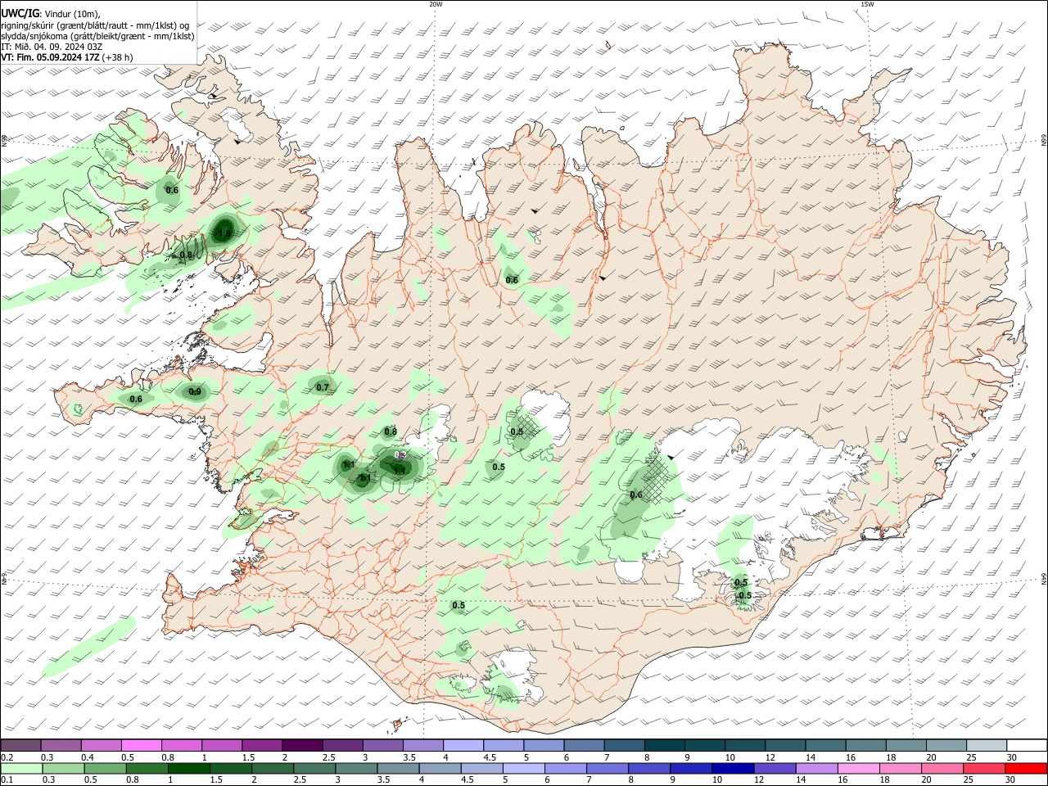The height and width of the screenshot is (786, 1048).
Task: Select snow-scale swatch between 14 and 16
Action: (825, 745)
